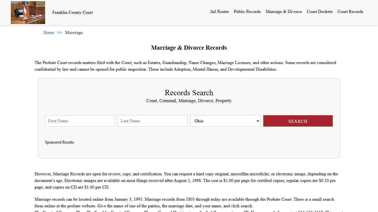The width and height of the screenshot is (378, 212).
Task: Click the courtroom gavel logo image
Action: click(28, 12)
